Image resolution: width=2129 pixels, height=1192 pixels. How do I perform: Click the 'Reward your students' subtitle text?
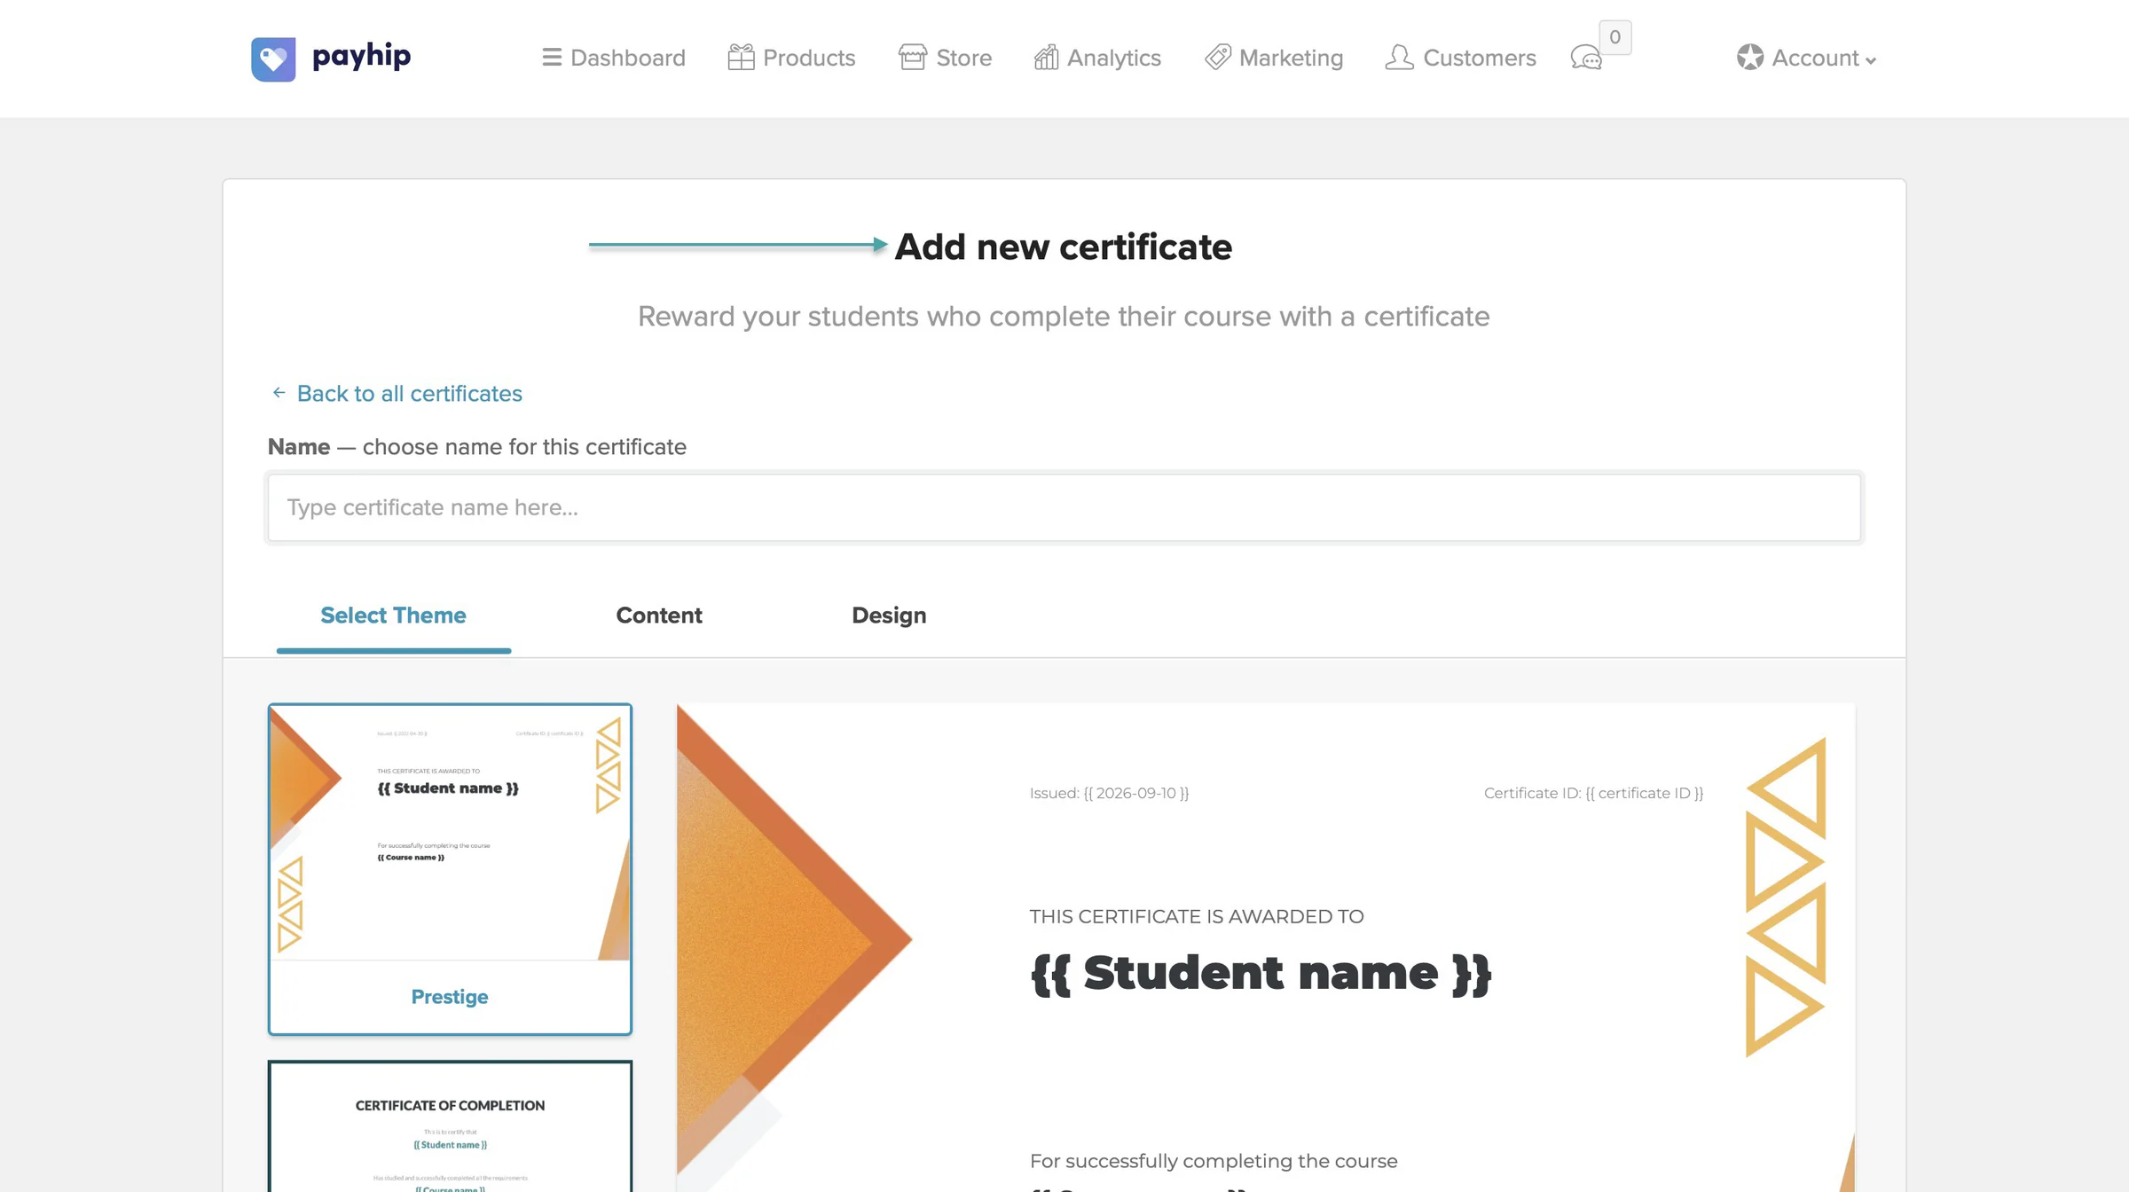click(x=1064, y=317)
